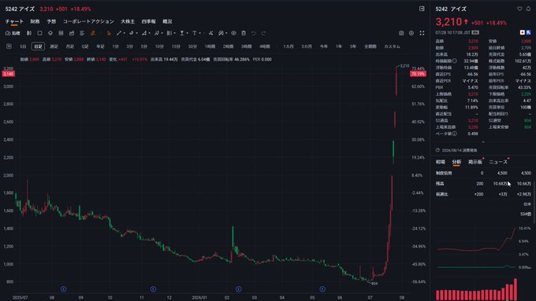Toggle drawings visibility with eye icon

pyautogui.click(x=233, y=33)
